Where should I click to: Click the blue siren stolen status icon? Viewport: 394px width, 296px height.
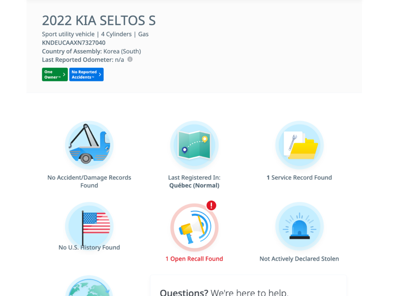299,226
